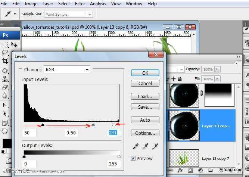Click the Auto button in Levels

tap(145, 120)
